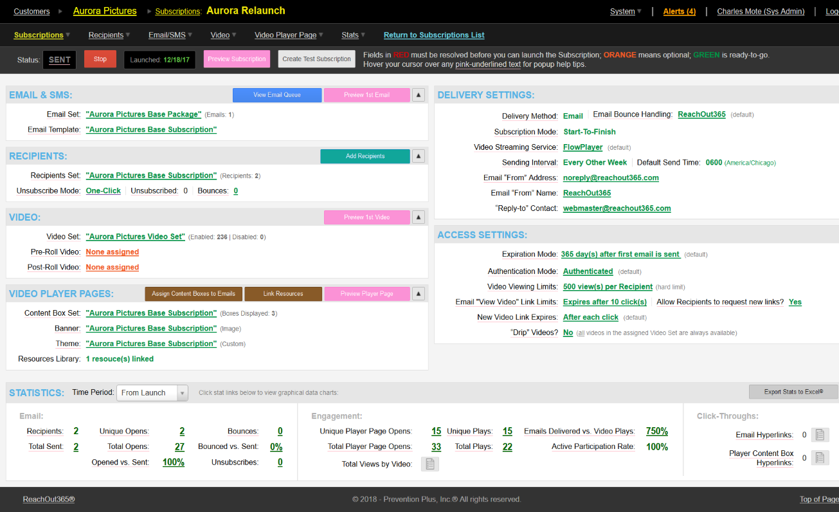This screenshot has height=512, width=839.
Task: Click Subscriptions: breadcrumb link
Action: point(179,12)
